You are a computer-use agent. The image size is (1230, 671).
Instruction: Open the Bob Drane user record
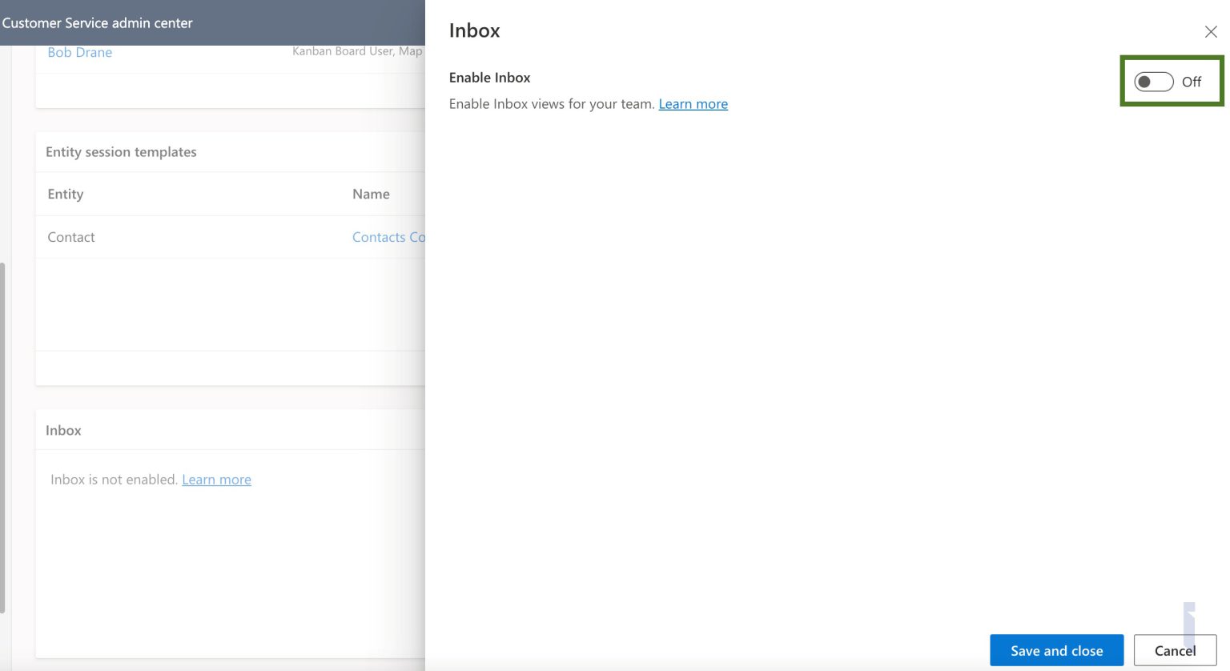coord(79,52)
